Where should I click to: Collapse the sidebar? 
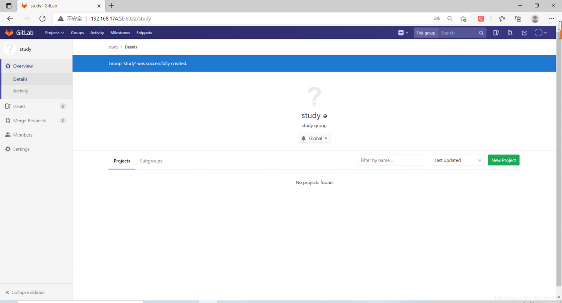36,292
